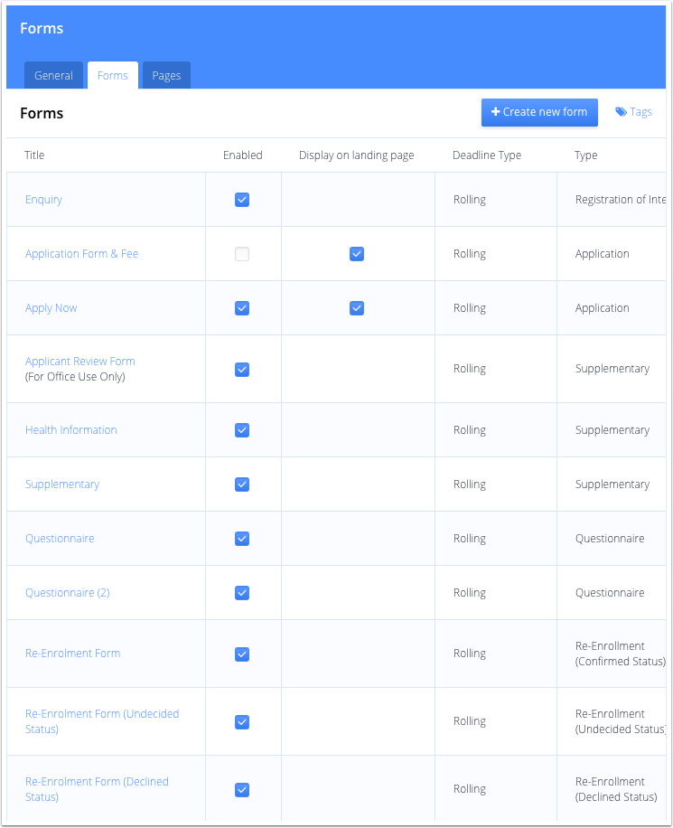Click Re-Enrollment (Confirmed Status) type cell
This screenshot has width=673, height=828.
click(x=621, y=654)
